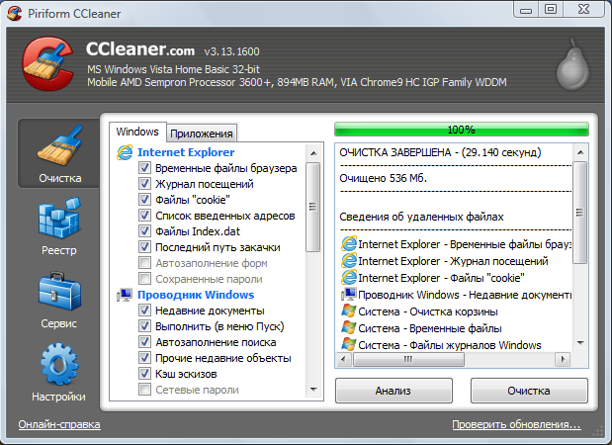
Task: Click results pane scroll up arrow
Action: click(580, 152)
